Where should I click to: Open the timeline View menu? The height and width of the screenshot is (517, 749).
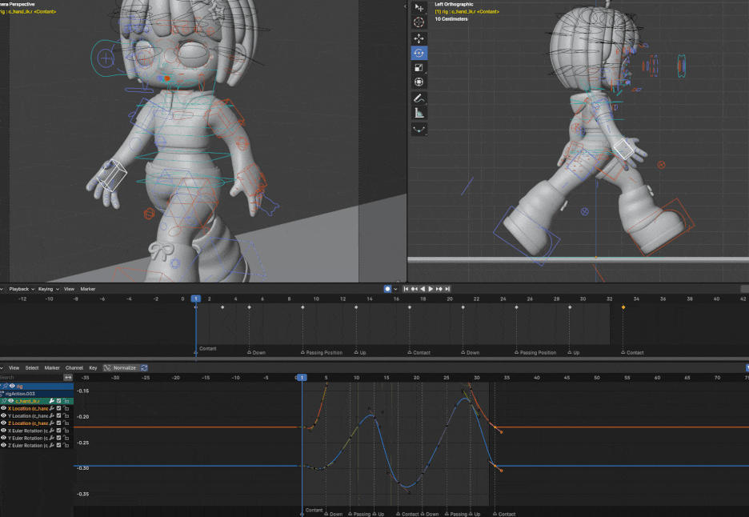coord(69,289)
